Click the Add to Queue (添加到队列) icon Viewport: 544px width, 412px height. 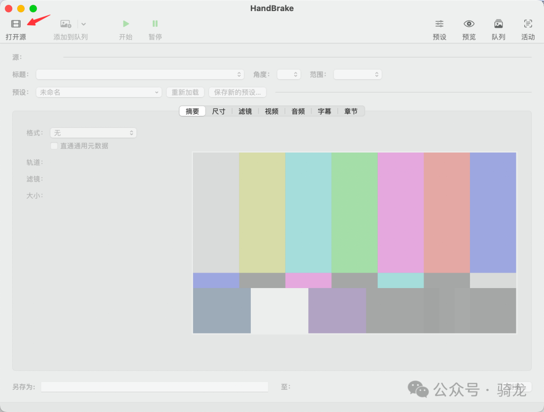click(x=65, y=24)
